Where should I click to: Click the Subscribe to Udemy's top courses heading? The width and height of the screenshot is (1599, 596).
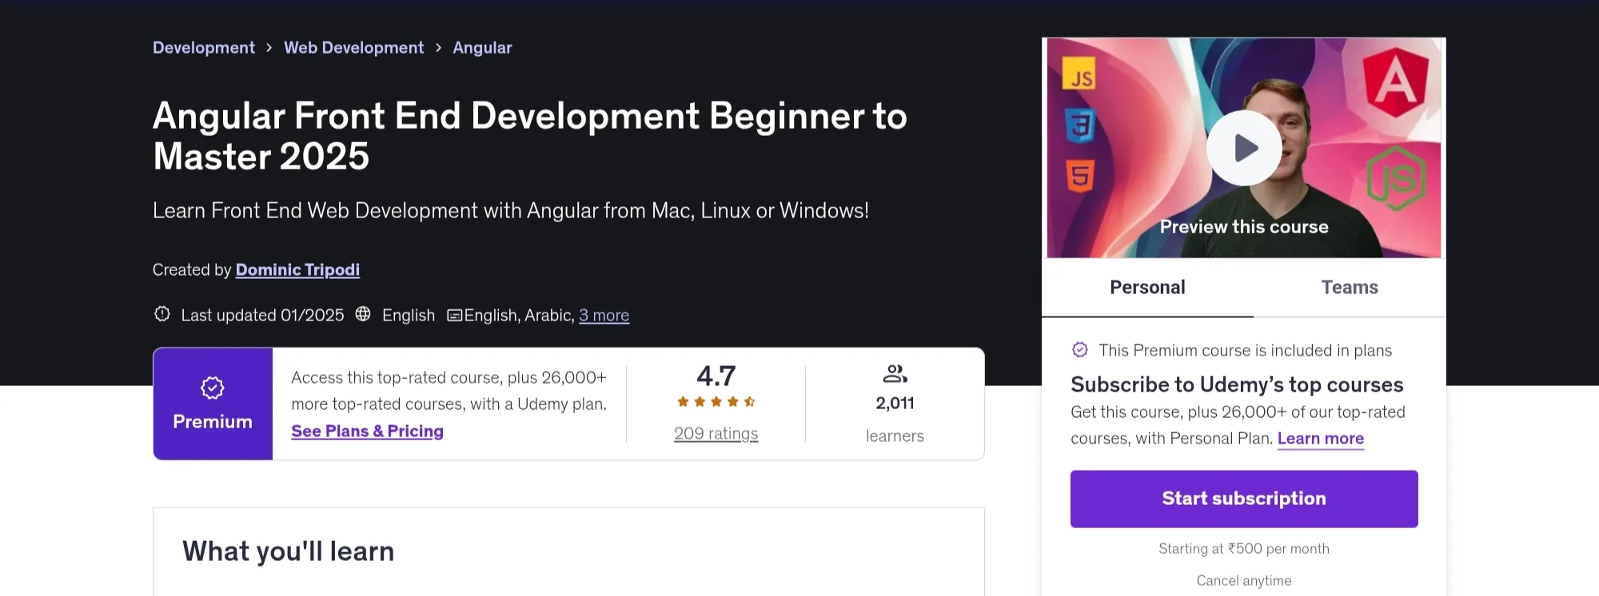[x=1237, y=385]
